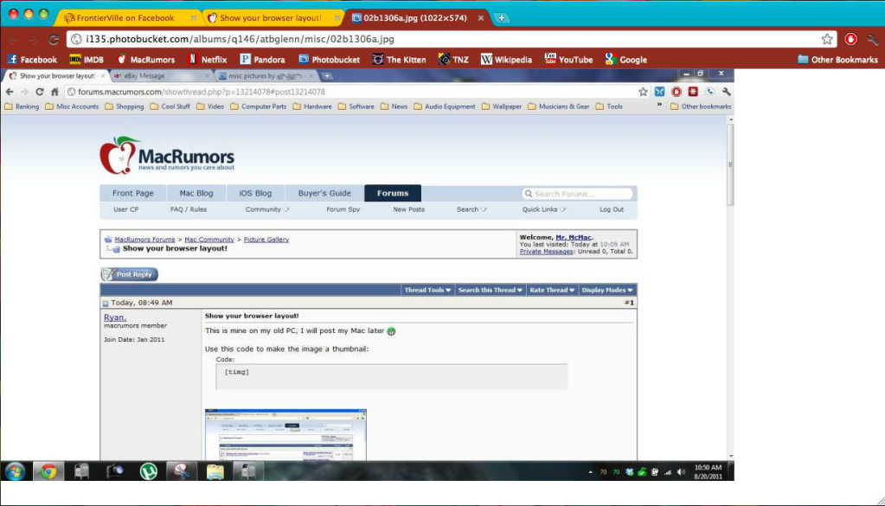Open the Photobucket bookmark
The image size is (885, 506).
click(329, 59)
